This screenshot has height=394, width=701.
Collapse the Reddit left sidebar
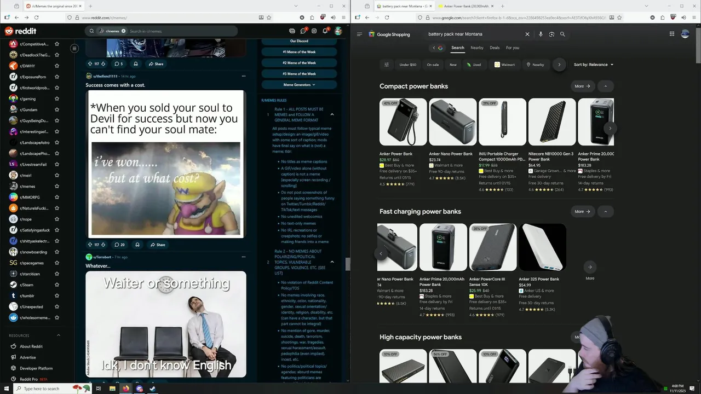pyautogui.click(x=74, y=48)
